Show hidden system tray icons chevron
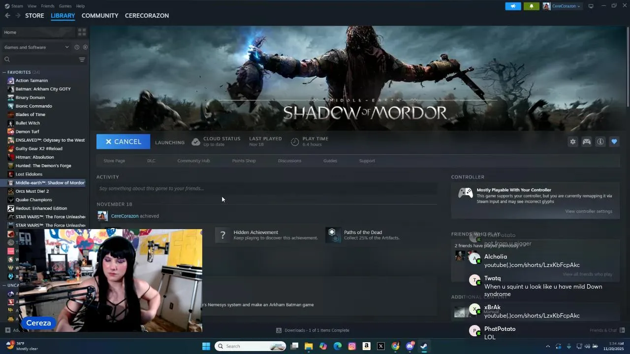 point(548,346)
